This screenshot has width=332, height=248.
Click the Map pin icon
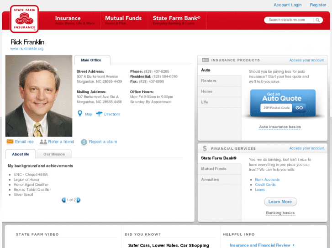80,114
